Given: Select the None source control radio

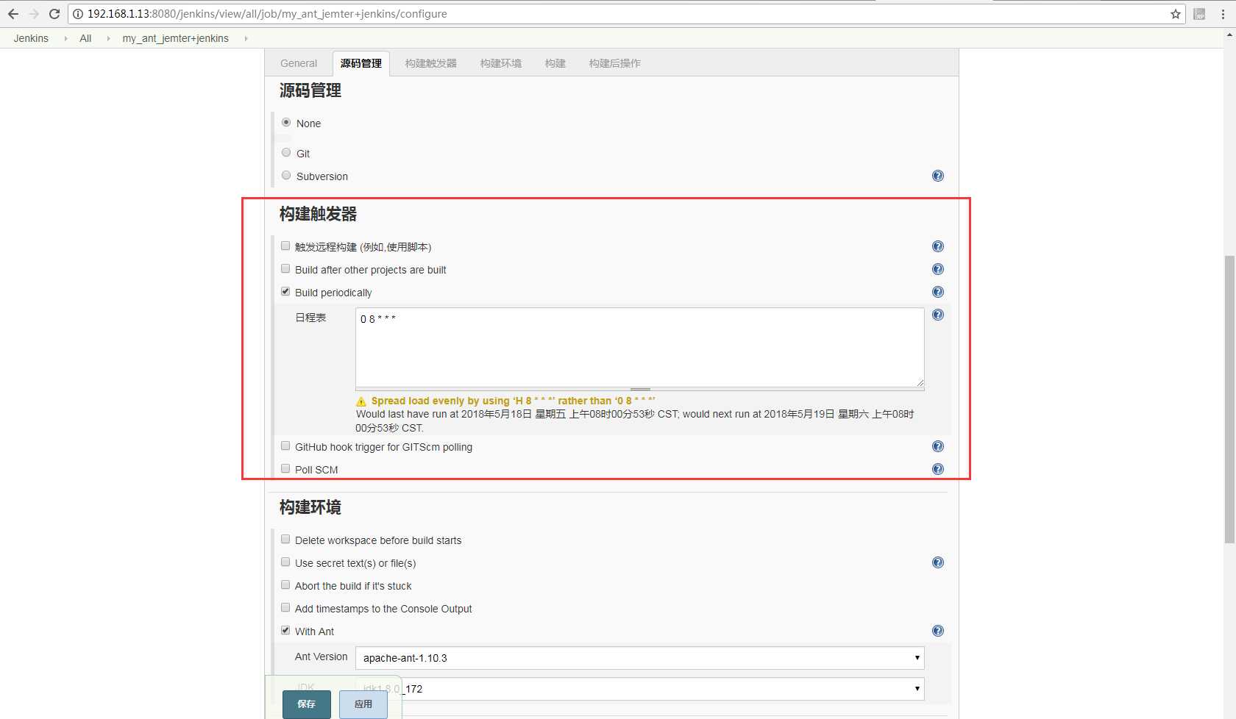Looking at the screenshot, I should (286, 123).
